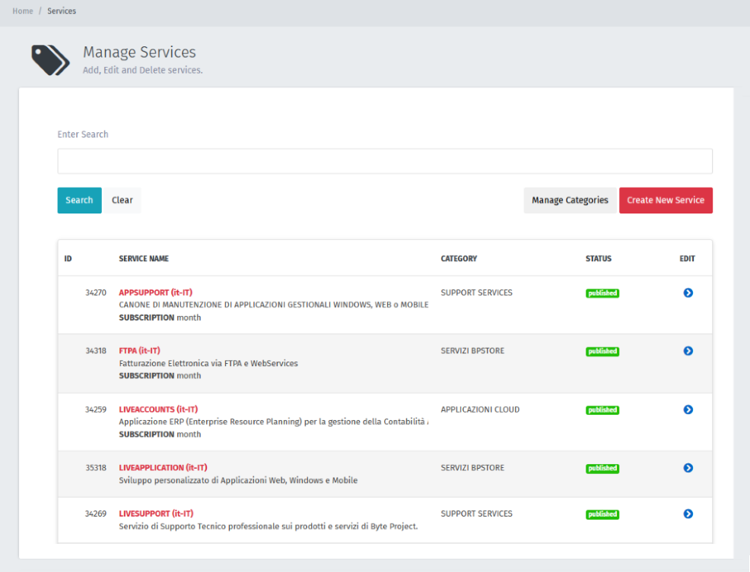Open edit arrow for FTPA service
Screen dimensions: 750x572
[688, 351]
